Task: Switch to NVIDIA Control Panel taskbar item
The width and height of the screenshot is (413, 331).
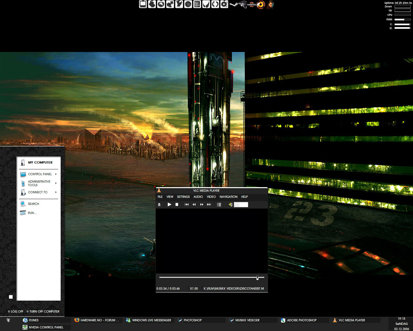Action: click(x=46, y=327)
